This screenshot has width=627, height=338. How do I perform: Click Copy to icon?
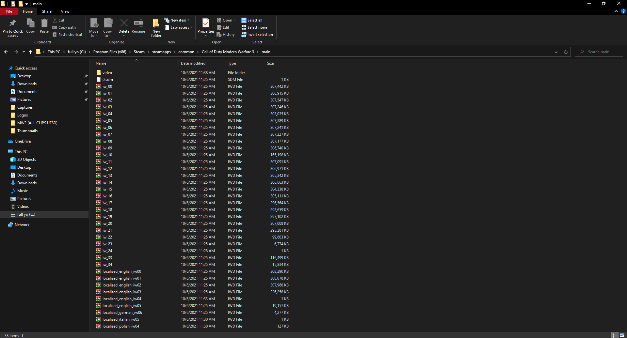pyautogui.click(x=107, y=27)
